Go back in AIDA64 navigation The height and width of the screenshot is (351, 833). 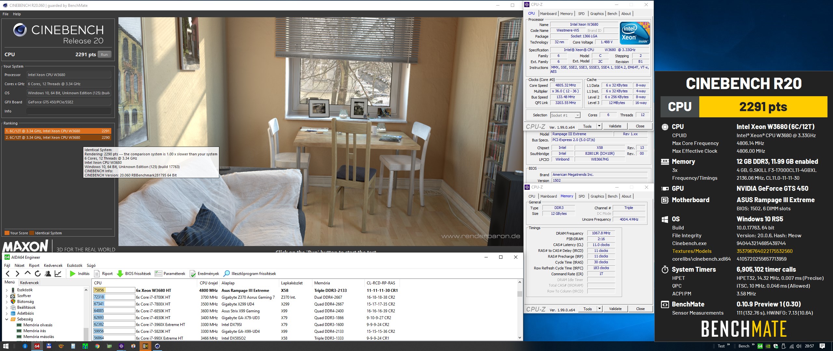click(8, 274)
